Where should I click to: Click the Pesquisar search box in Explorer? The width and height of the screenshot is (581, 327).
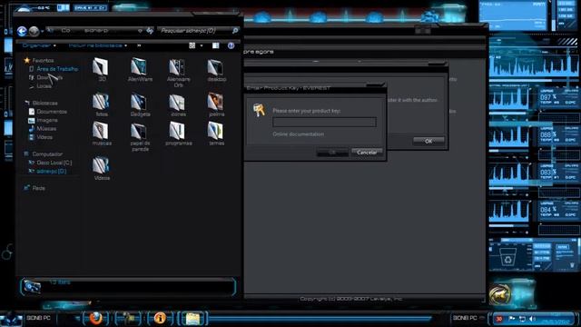click(x=194, y=30)
